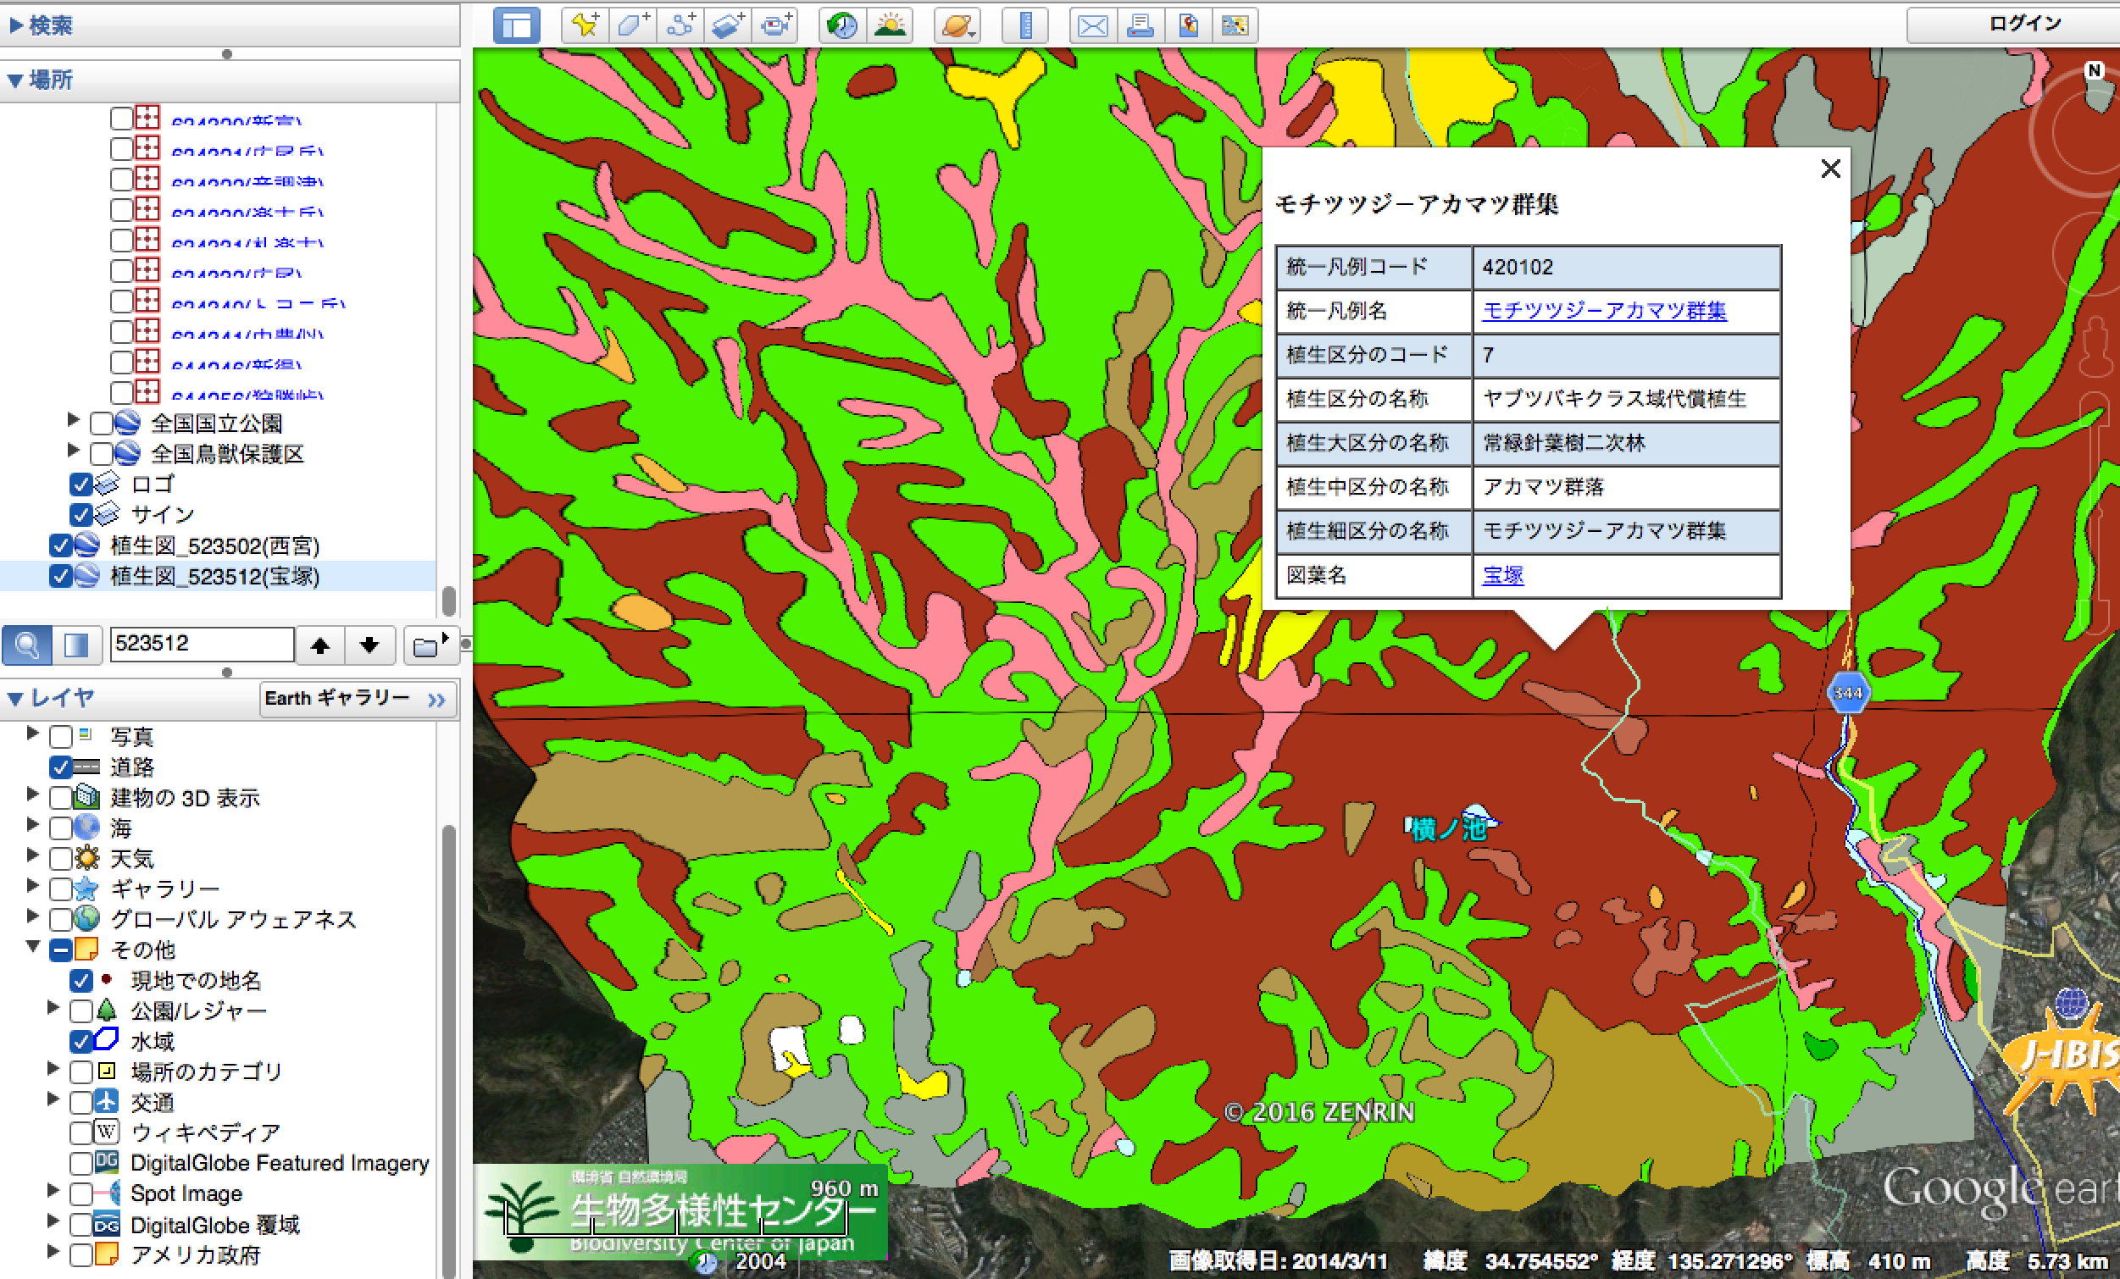Screen dimensions: 2120x1279
Task: Click the places search field containing 523512
Action: (202, 645)
